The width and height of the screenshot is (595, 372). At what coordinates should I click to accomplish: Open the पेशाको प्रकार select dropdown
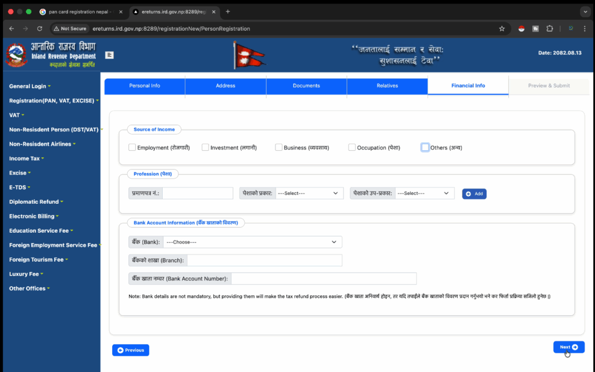[x=309, y=193]
